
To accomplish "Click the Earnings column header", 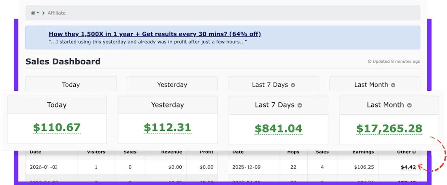I will pos(363,152).
